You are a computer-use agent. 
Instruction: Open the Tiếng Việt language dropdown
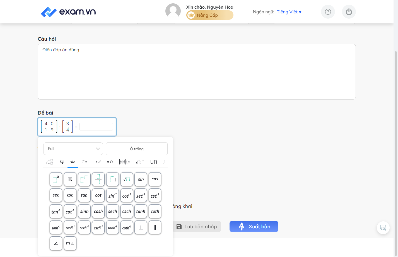289,12
